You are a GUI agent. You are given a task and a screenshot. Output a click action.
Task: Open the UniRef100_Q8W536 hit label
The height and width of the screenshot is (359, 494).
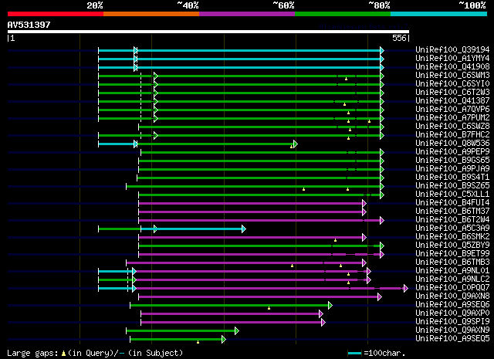tap(452, 144)
